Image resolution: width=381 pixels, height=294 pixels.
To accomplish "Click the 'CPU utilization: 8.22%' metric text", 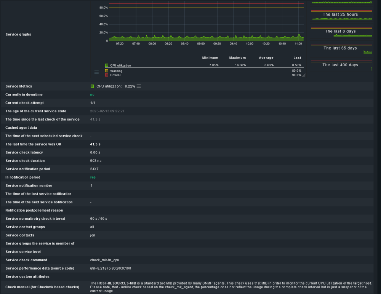I will coord(116,86).
